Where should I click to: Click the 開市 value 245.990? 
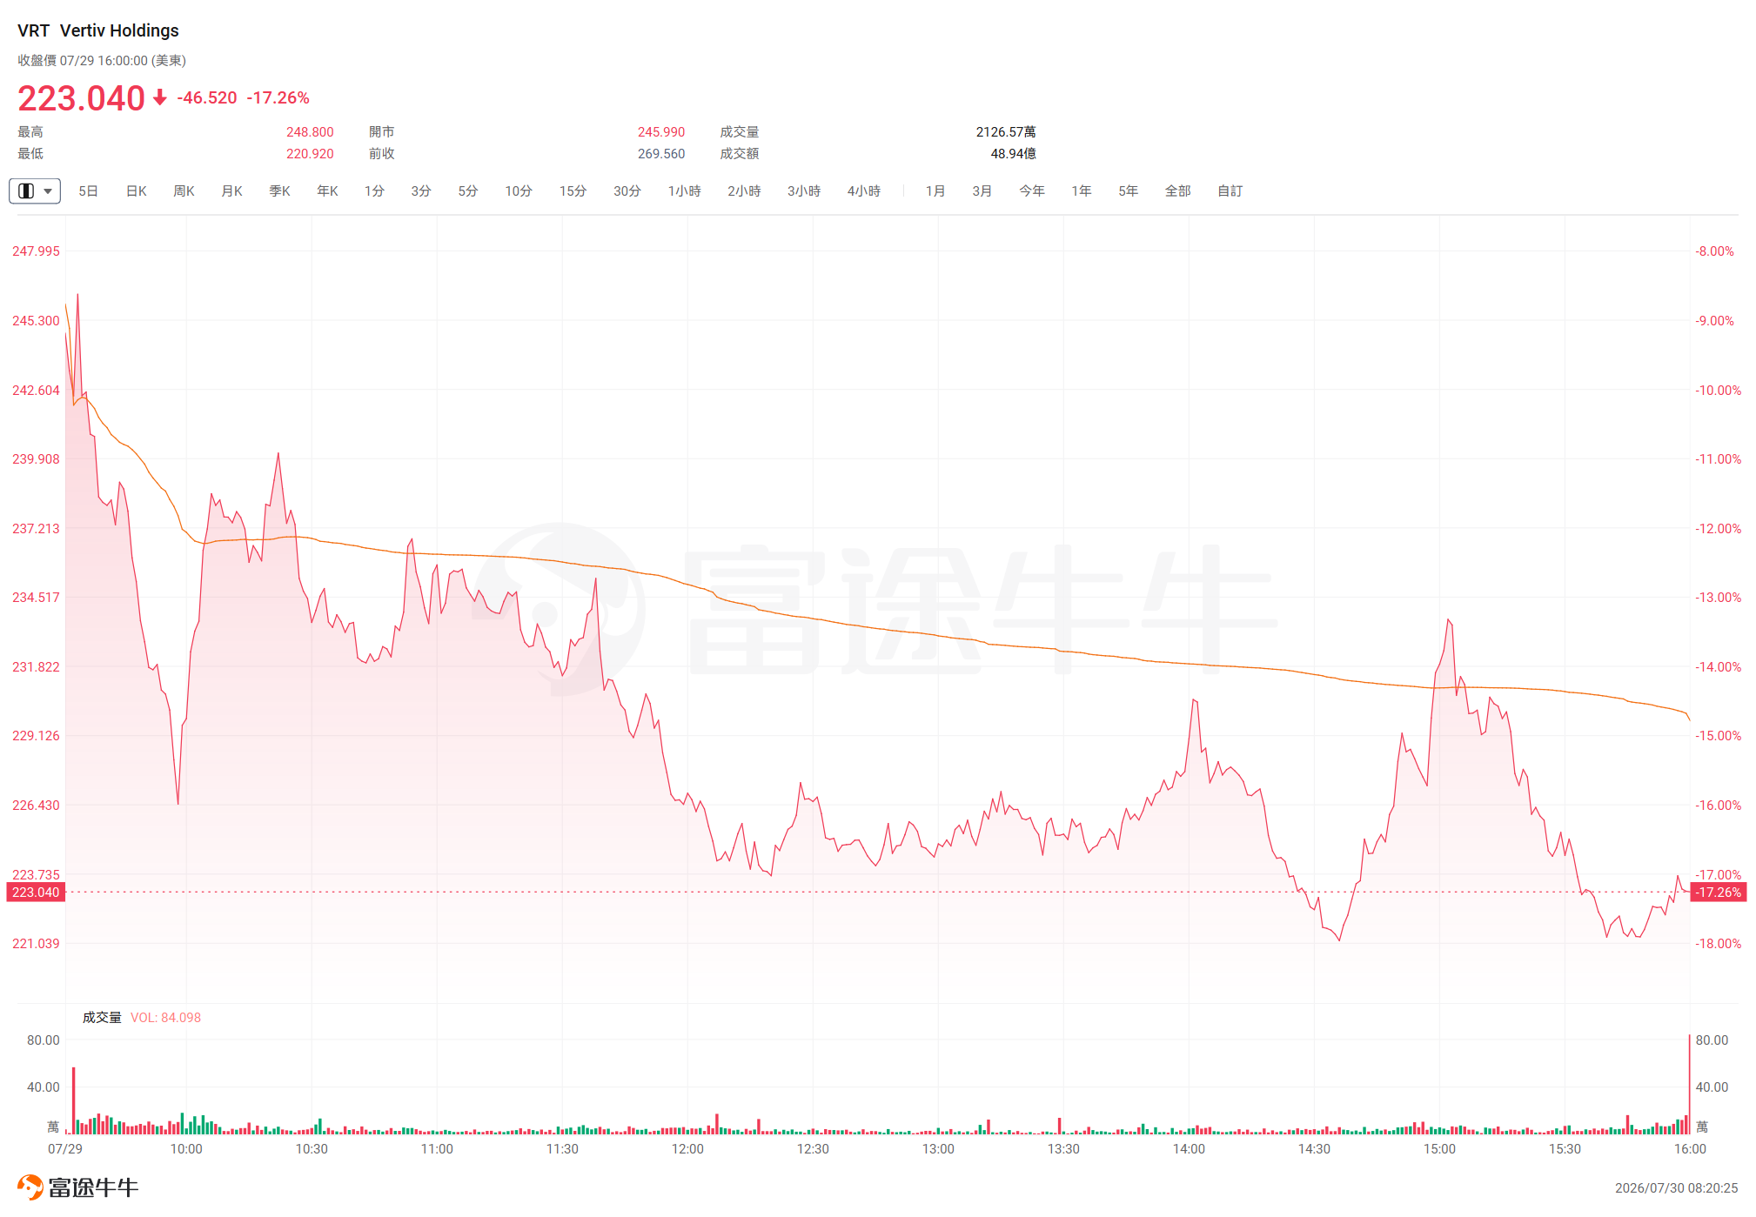(661, 132)
